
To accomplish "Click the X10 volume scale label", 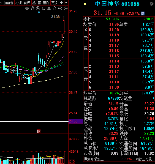I will pos(72,162).
